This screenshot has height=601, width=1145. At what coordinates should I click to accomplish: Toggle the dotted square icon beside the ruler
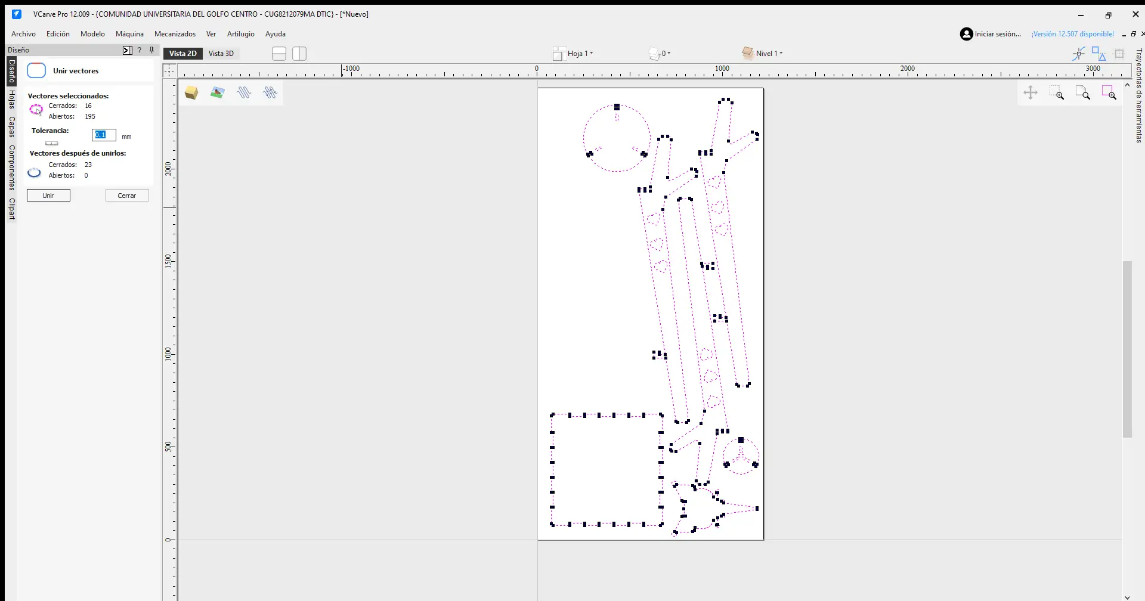pos(1119,54)
